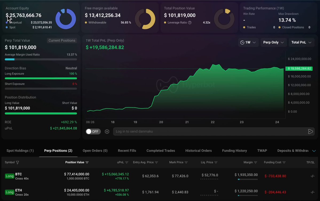The height and width of the screenshot is (201, 320).
Task: Click the Margin column sort icon
Action: (255, 163)
